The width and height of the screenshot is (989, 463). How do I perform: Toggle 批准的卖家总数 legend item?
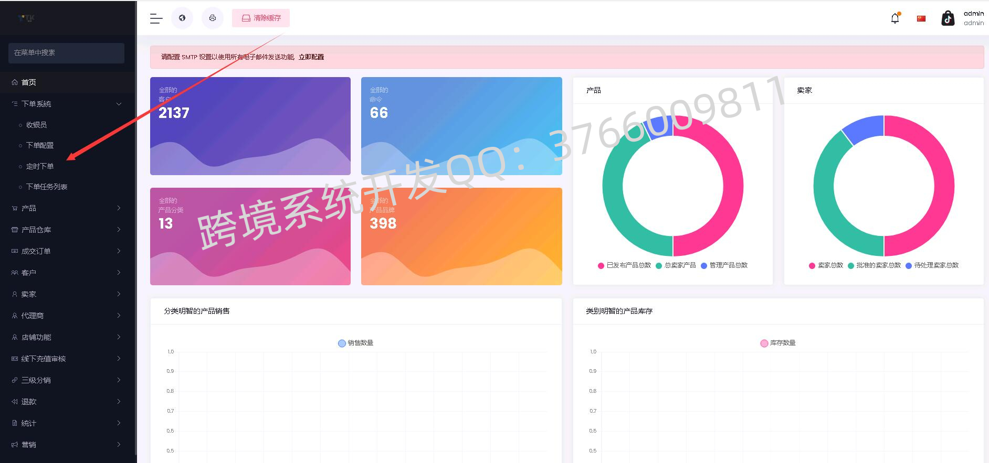click(874, 265)
